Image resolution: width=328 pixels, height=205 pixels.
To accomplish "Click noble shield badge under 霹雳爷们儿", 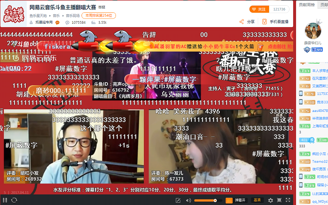I will pos(306,50).
